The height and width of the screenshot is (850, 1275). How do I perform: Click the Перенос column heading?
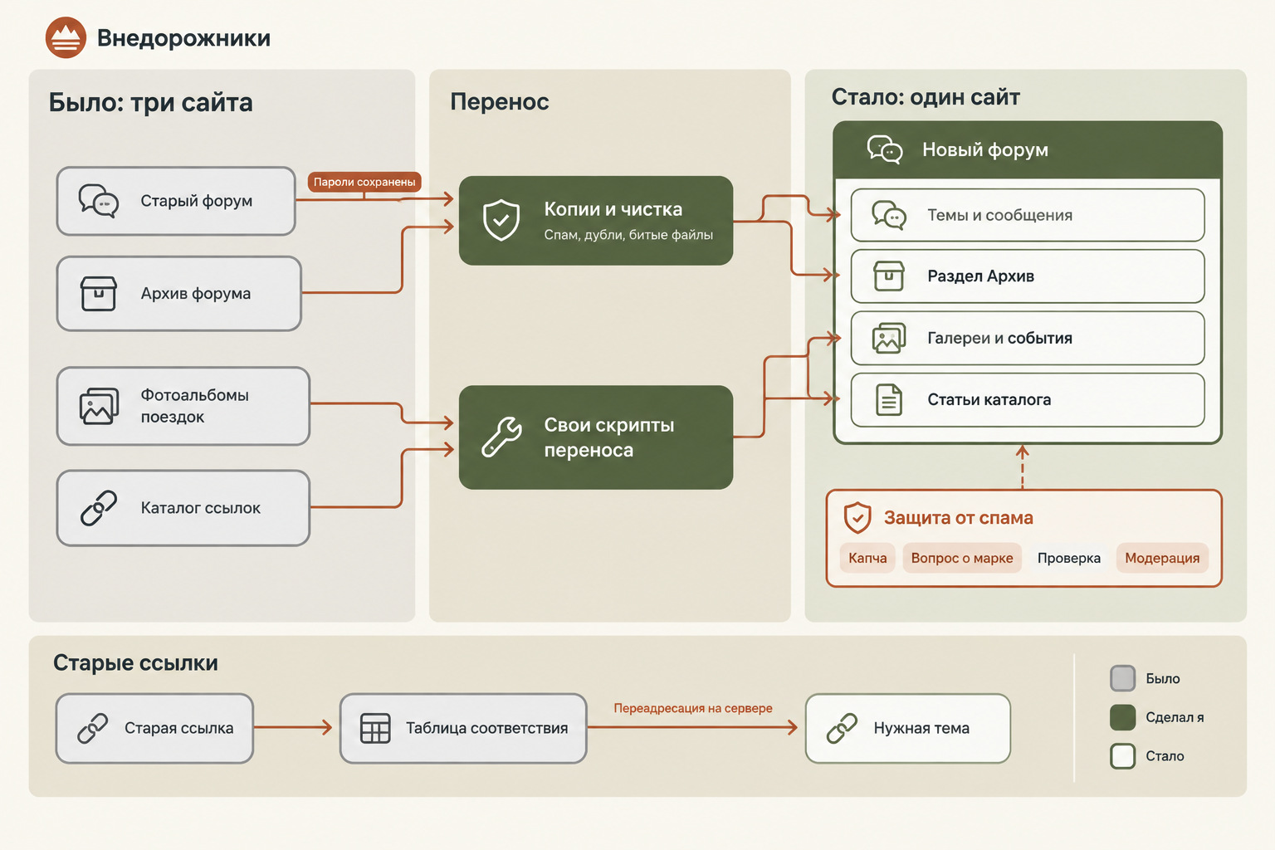point(500,101)
